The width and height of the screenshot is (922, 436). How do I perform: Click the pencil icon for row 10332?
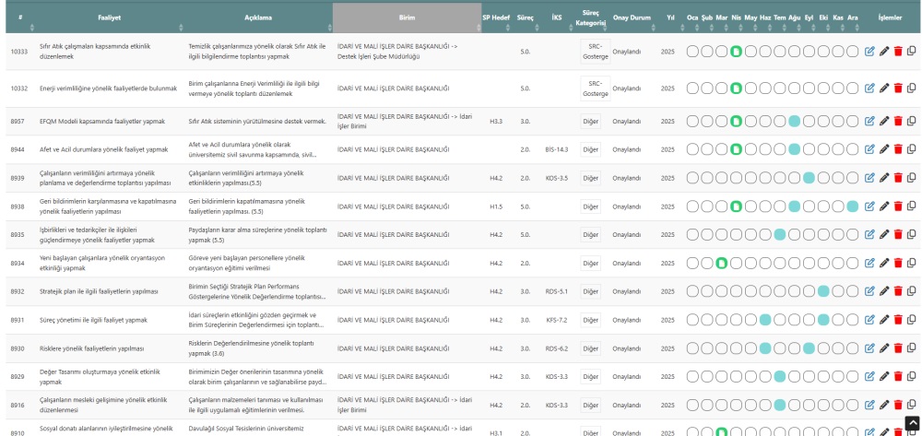tap(883, 88)
